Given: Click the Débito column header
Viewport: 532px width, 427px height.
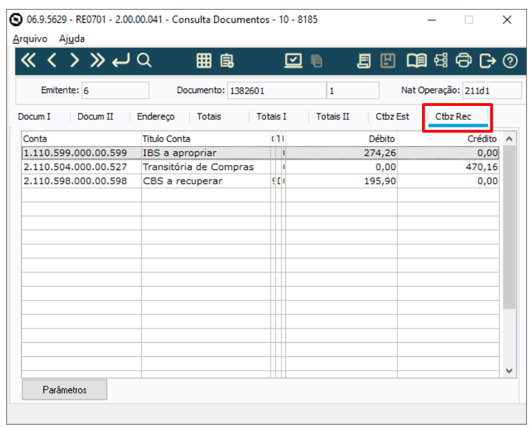Looking at the screenshot, I should 342,139.
